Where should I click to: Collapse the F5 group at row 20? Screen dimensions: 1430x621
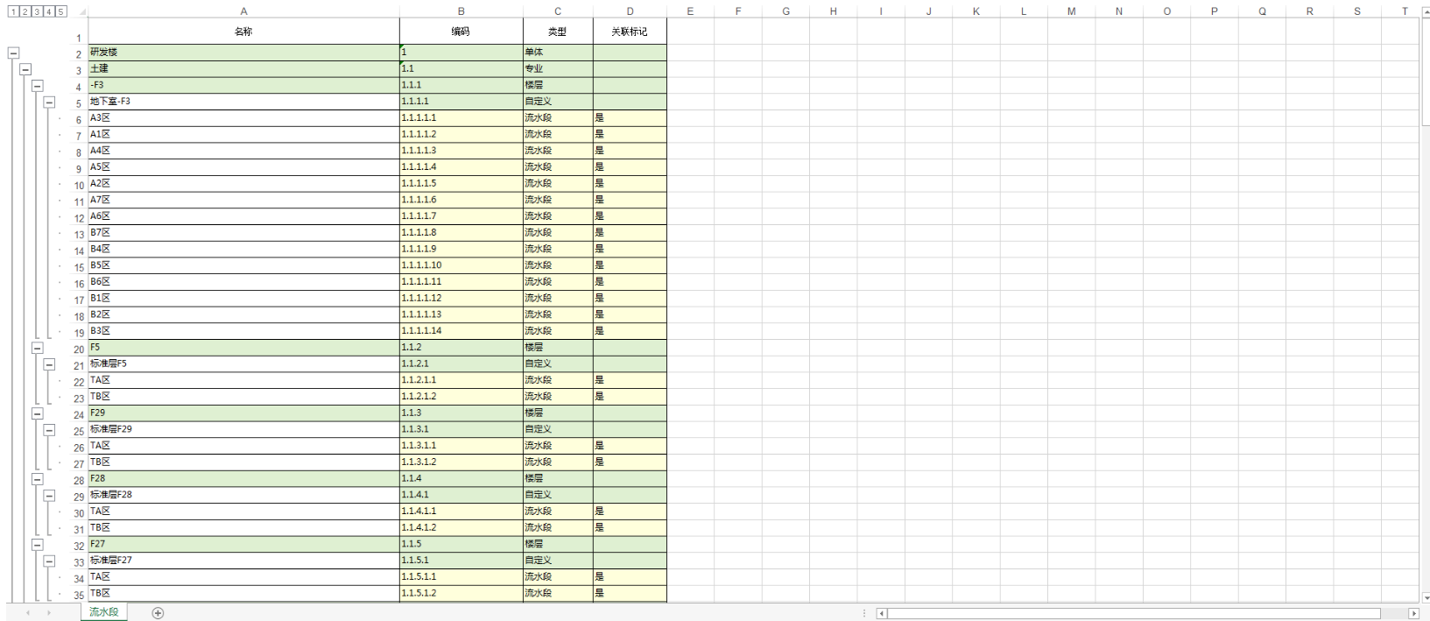coord(37,348)
